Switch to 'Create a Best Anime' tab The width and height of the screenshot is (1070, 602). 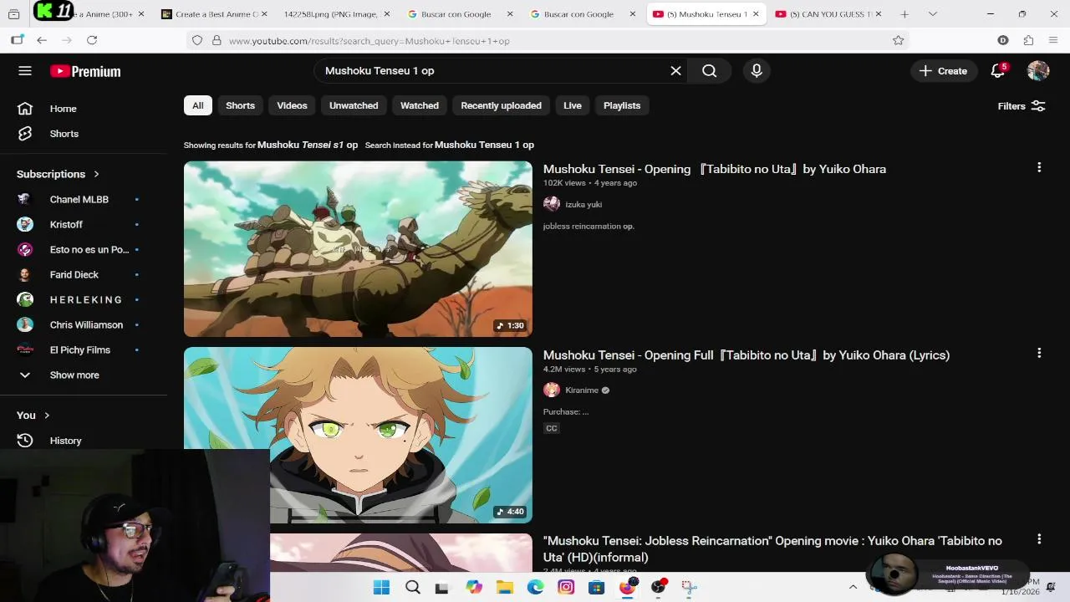pyautogui.click(x=211, y=14)
